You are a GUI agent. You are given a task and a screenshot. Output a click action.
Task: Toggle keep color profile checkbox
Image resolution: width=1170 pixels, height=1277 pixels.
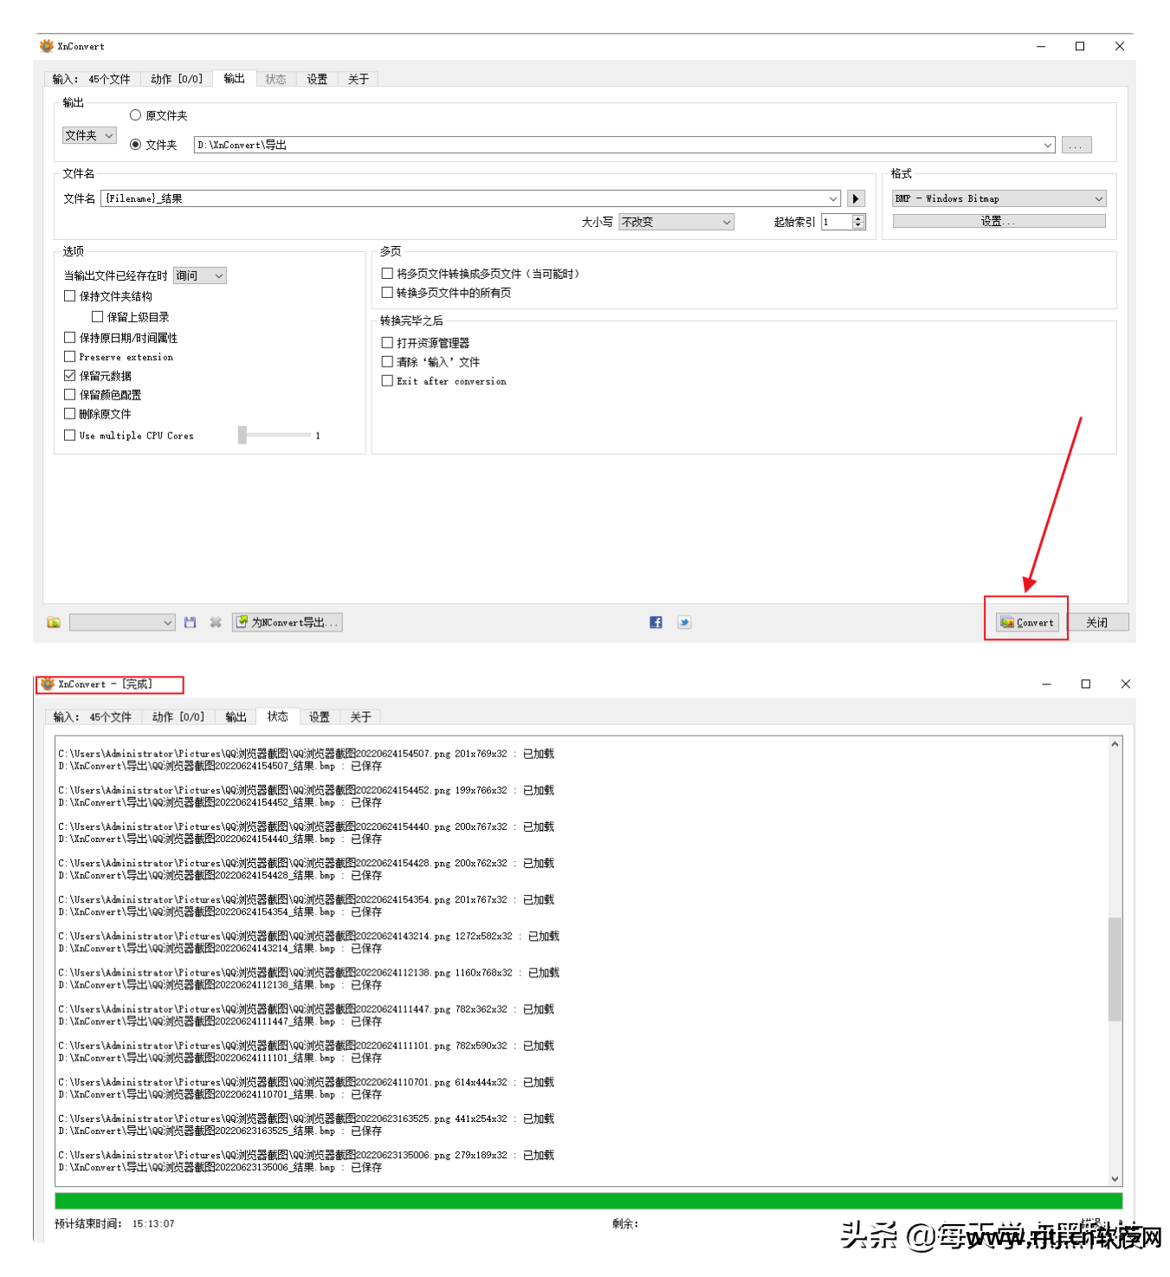pyautogui.click(x=70, y=395)
